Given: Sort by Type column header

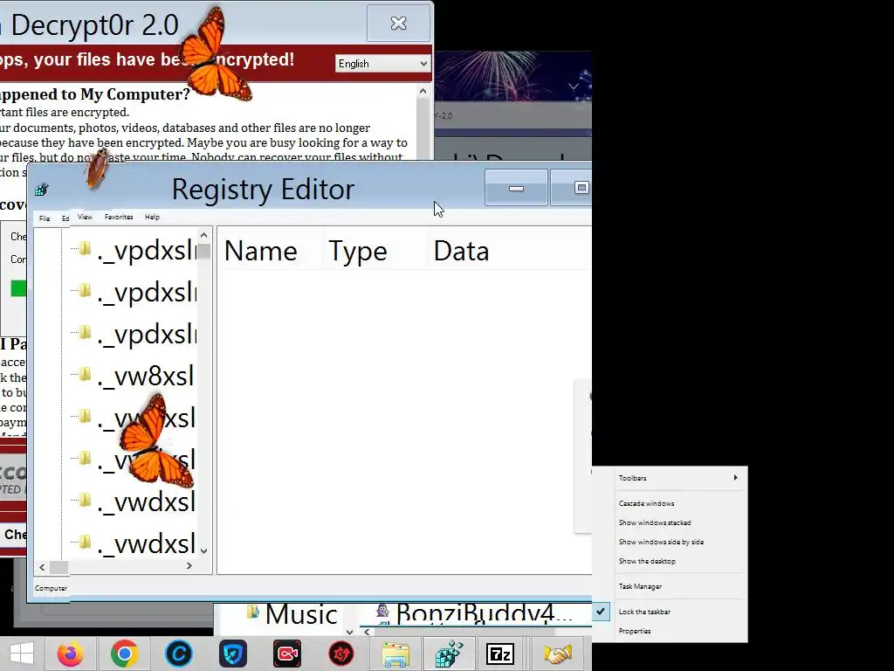Looking at the screenshot, I should pos(357,252).
